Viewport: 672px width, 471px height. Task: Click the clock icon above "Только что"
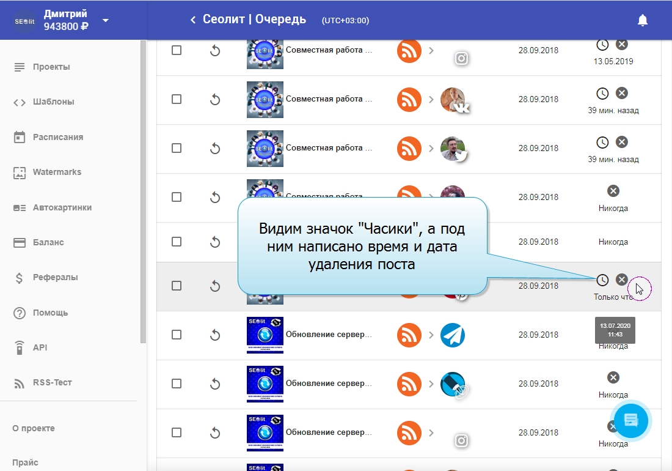tap(602, 280)
